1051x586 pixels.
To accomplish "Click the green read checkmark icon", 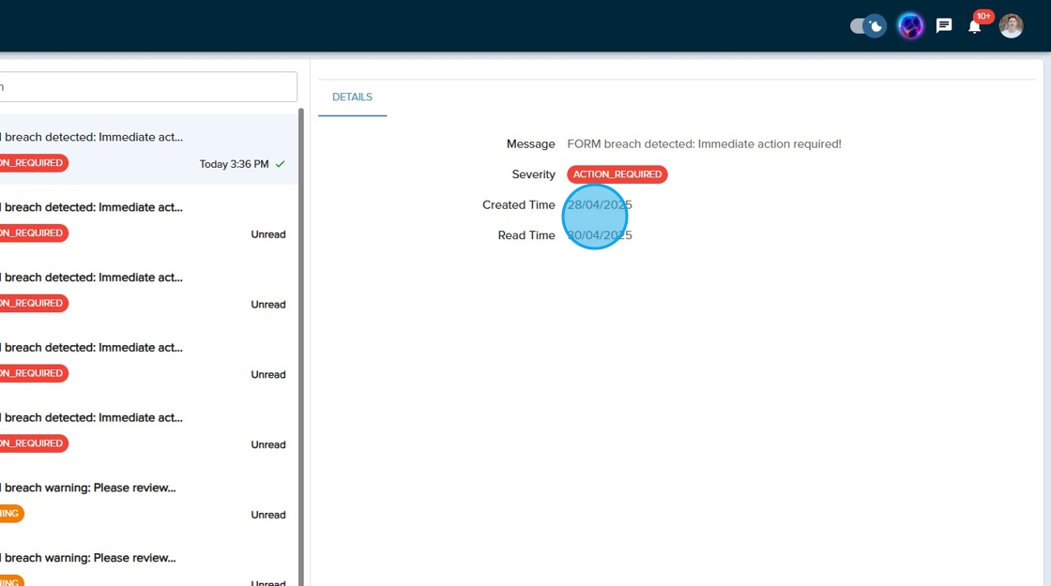I will click(280, 164).
